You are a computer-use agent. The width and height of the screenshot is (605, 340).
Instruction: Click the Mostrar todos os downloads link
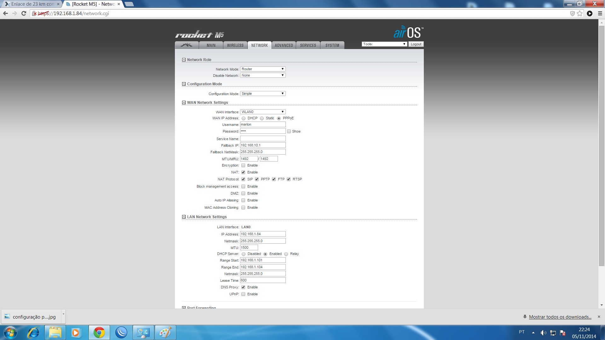point(560,317)
